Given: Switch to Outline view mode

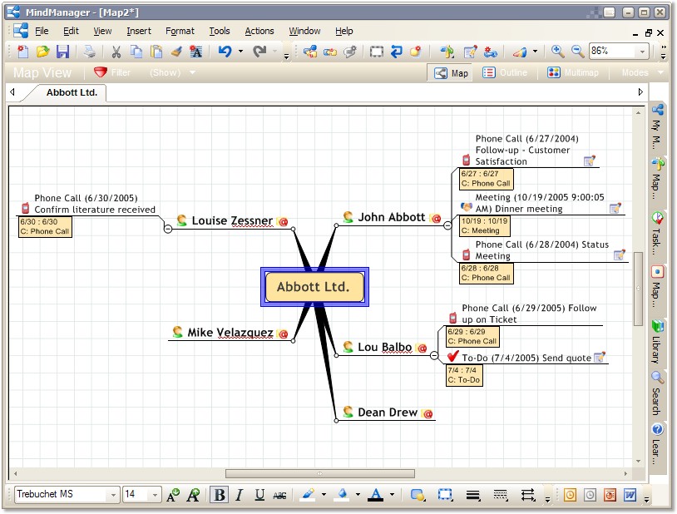Looking at the screenshot, I should 505,72.
